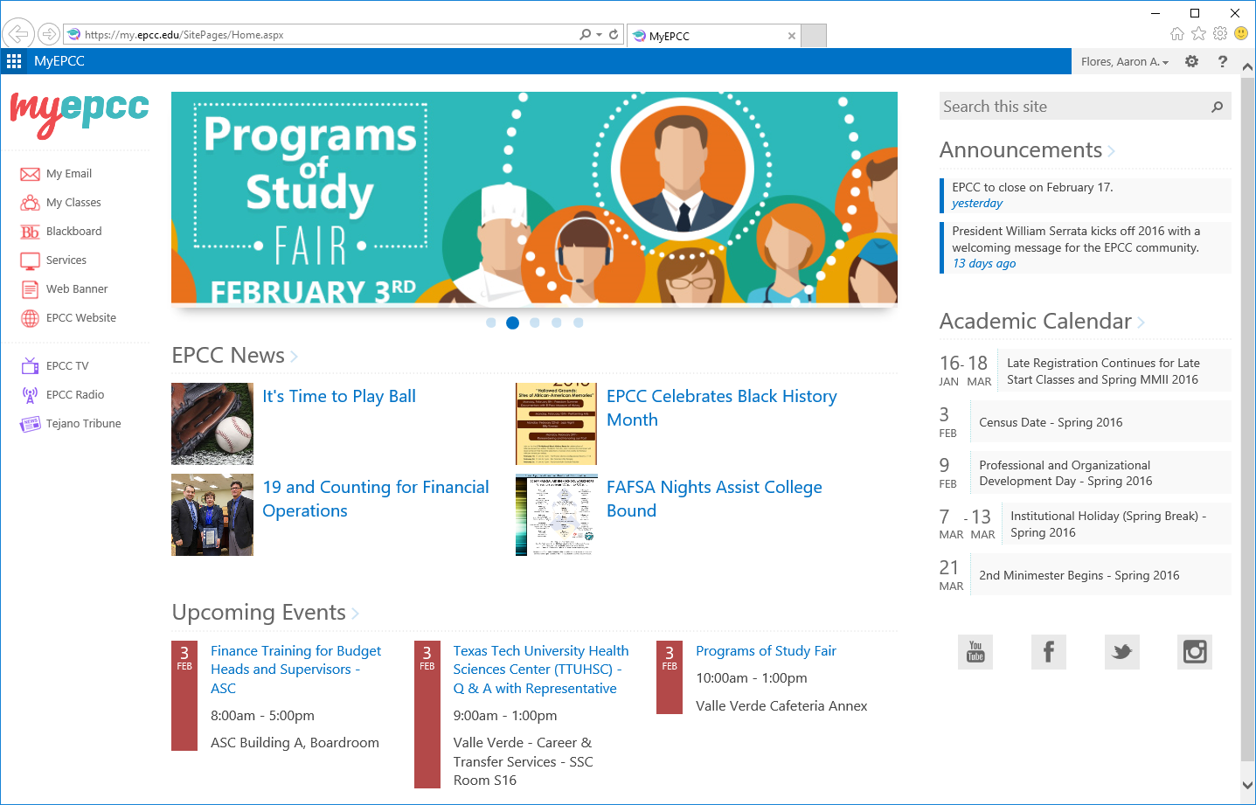Click the EPCC TV television icon
The height and width of the screenshot is (805, 1256).
[x=30, y=365]
